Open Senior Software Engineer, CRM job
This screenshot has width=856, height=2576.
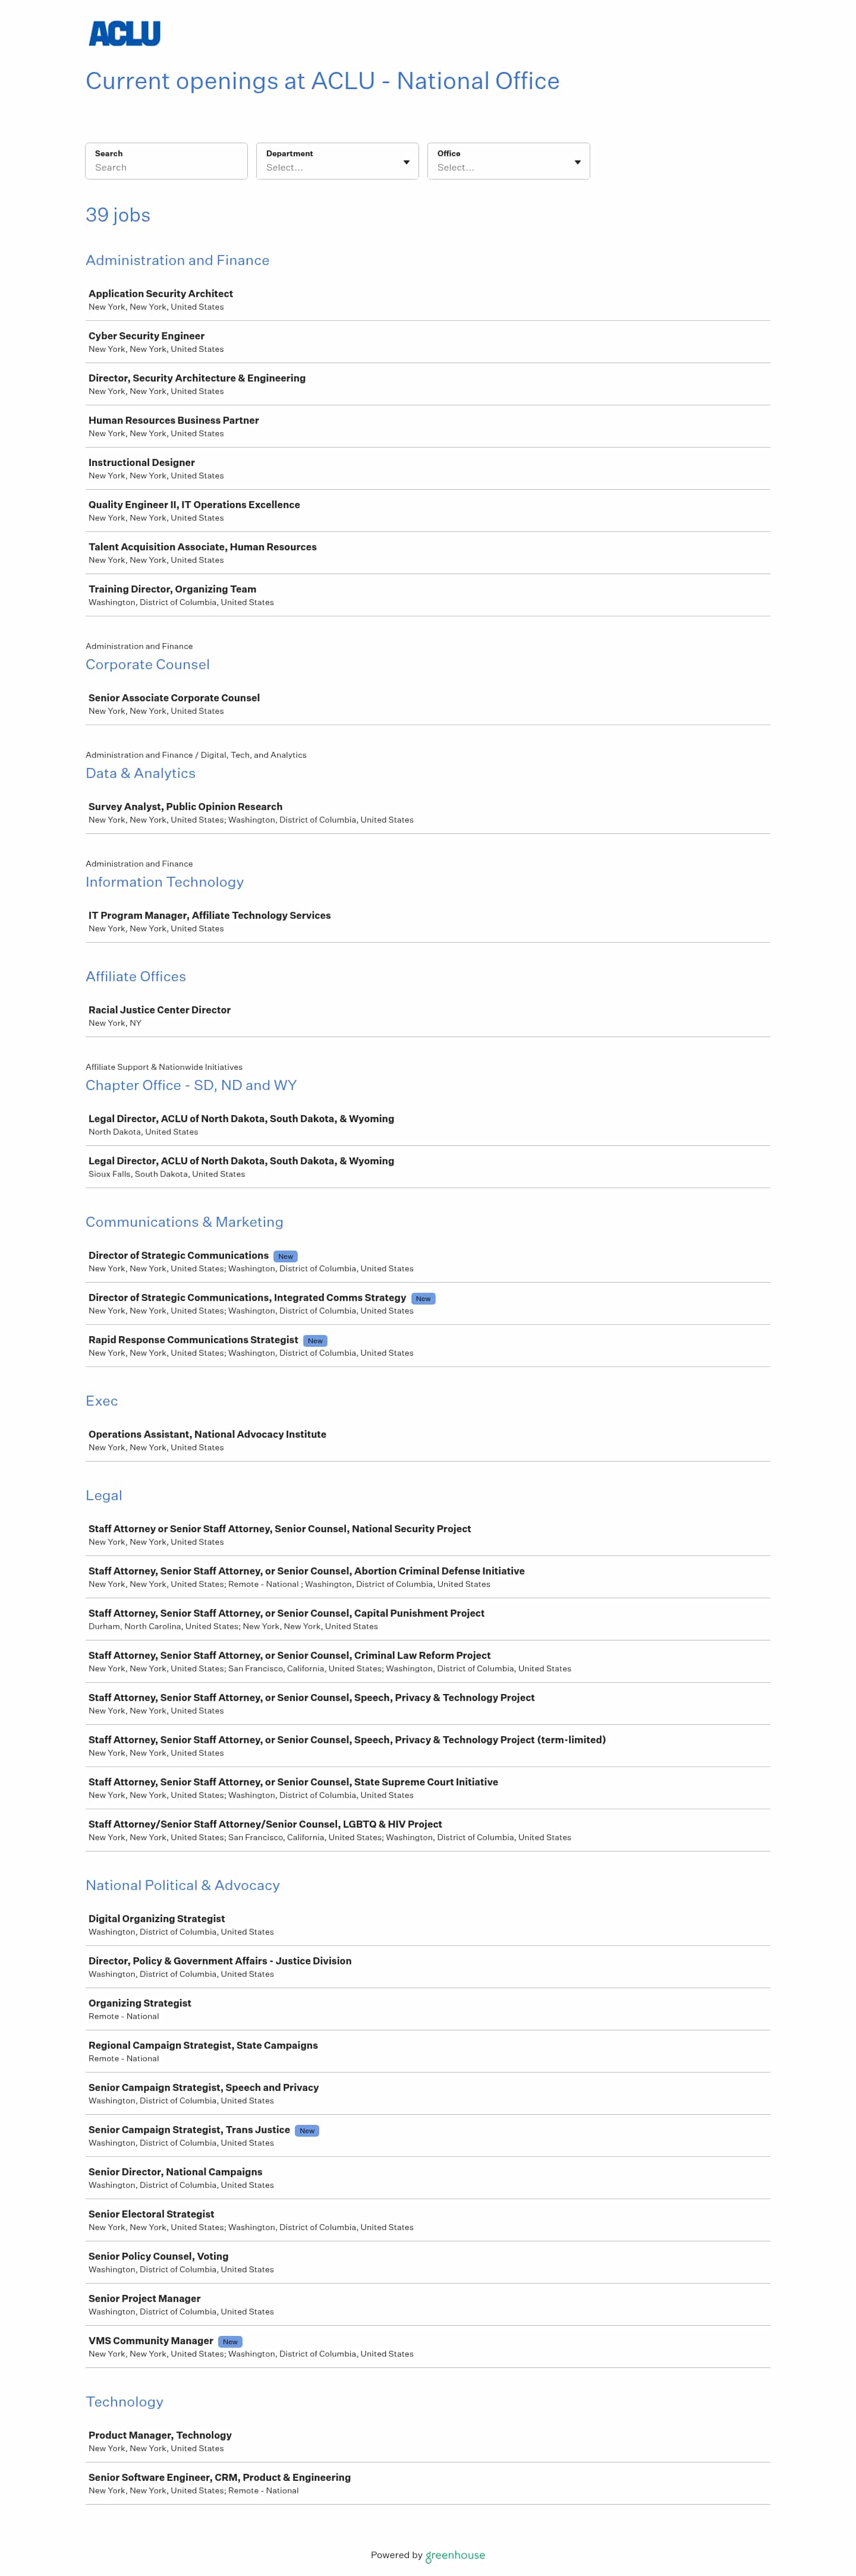[219, 2477]
